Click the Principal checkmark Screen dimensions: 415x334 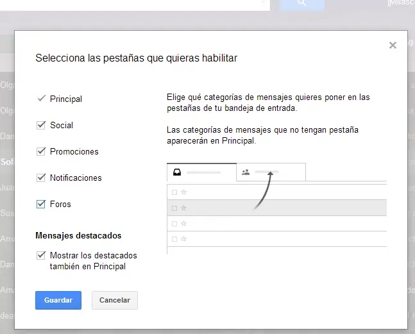[42, 99]
